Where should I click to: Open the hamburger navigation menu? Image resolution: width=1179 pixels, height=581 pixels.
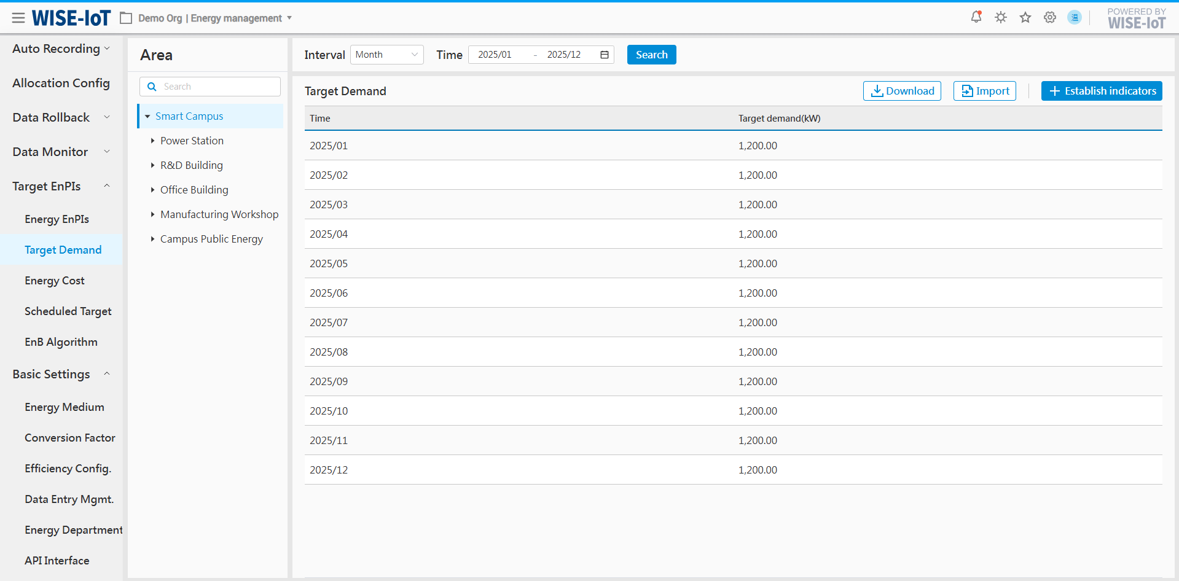[x=18, y=18]
